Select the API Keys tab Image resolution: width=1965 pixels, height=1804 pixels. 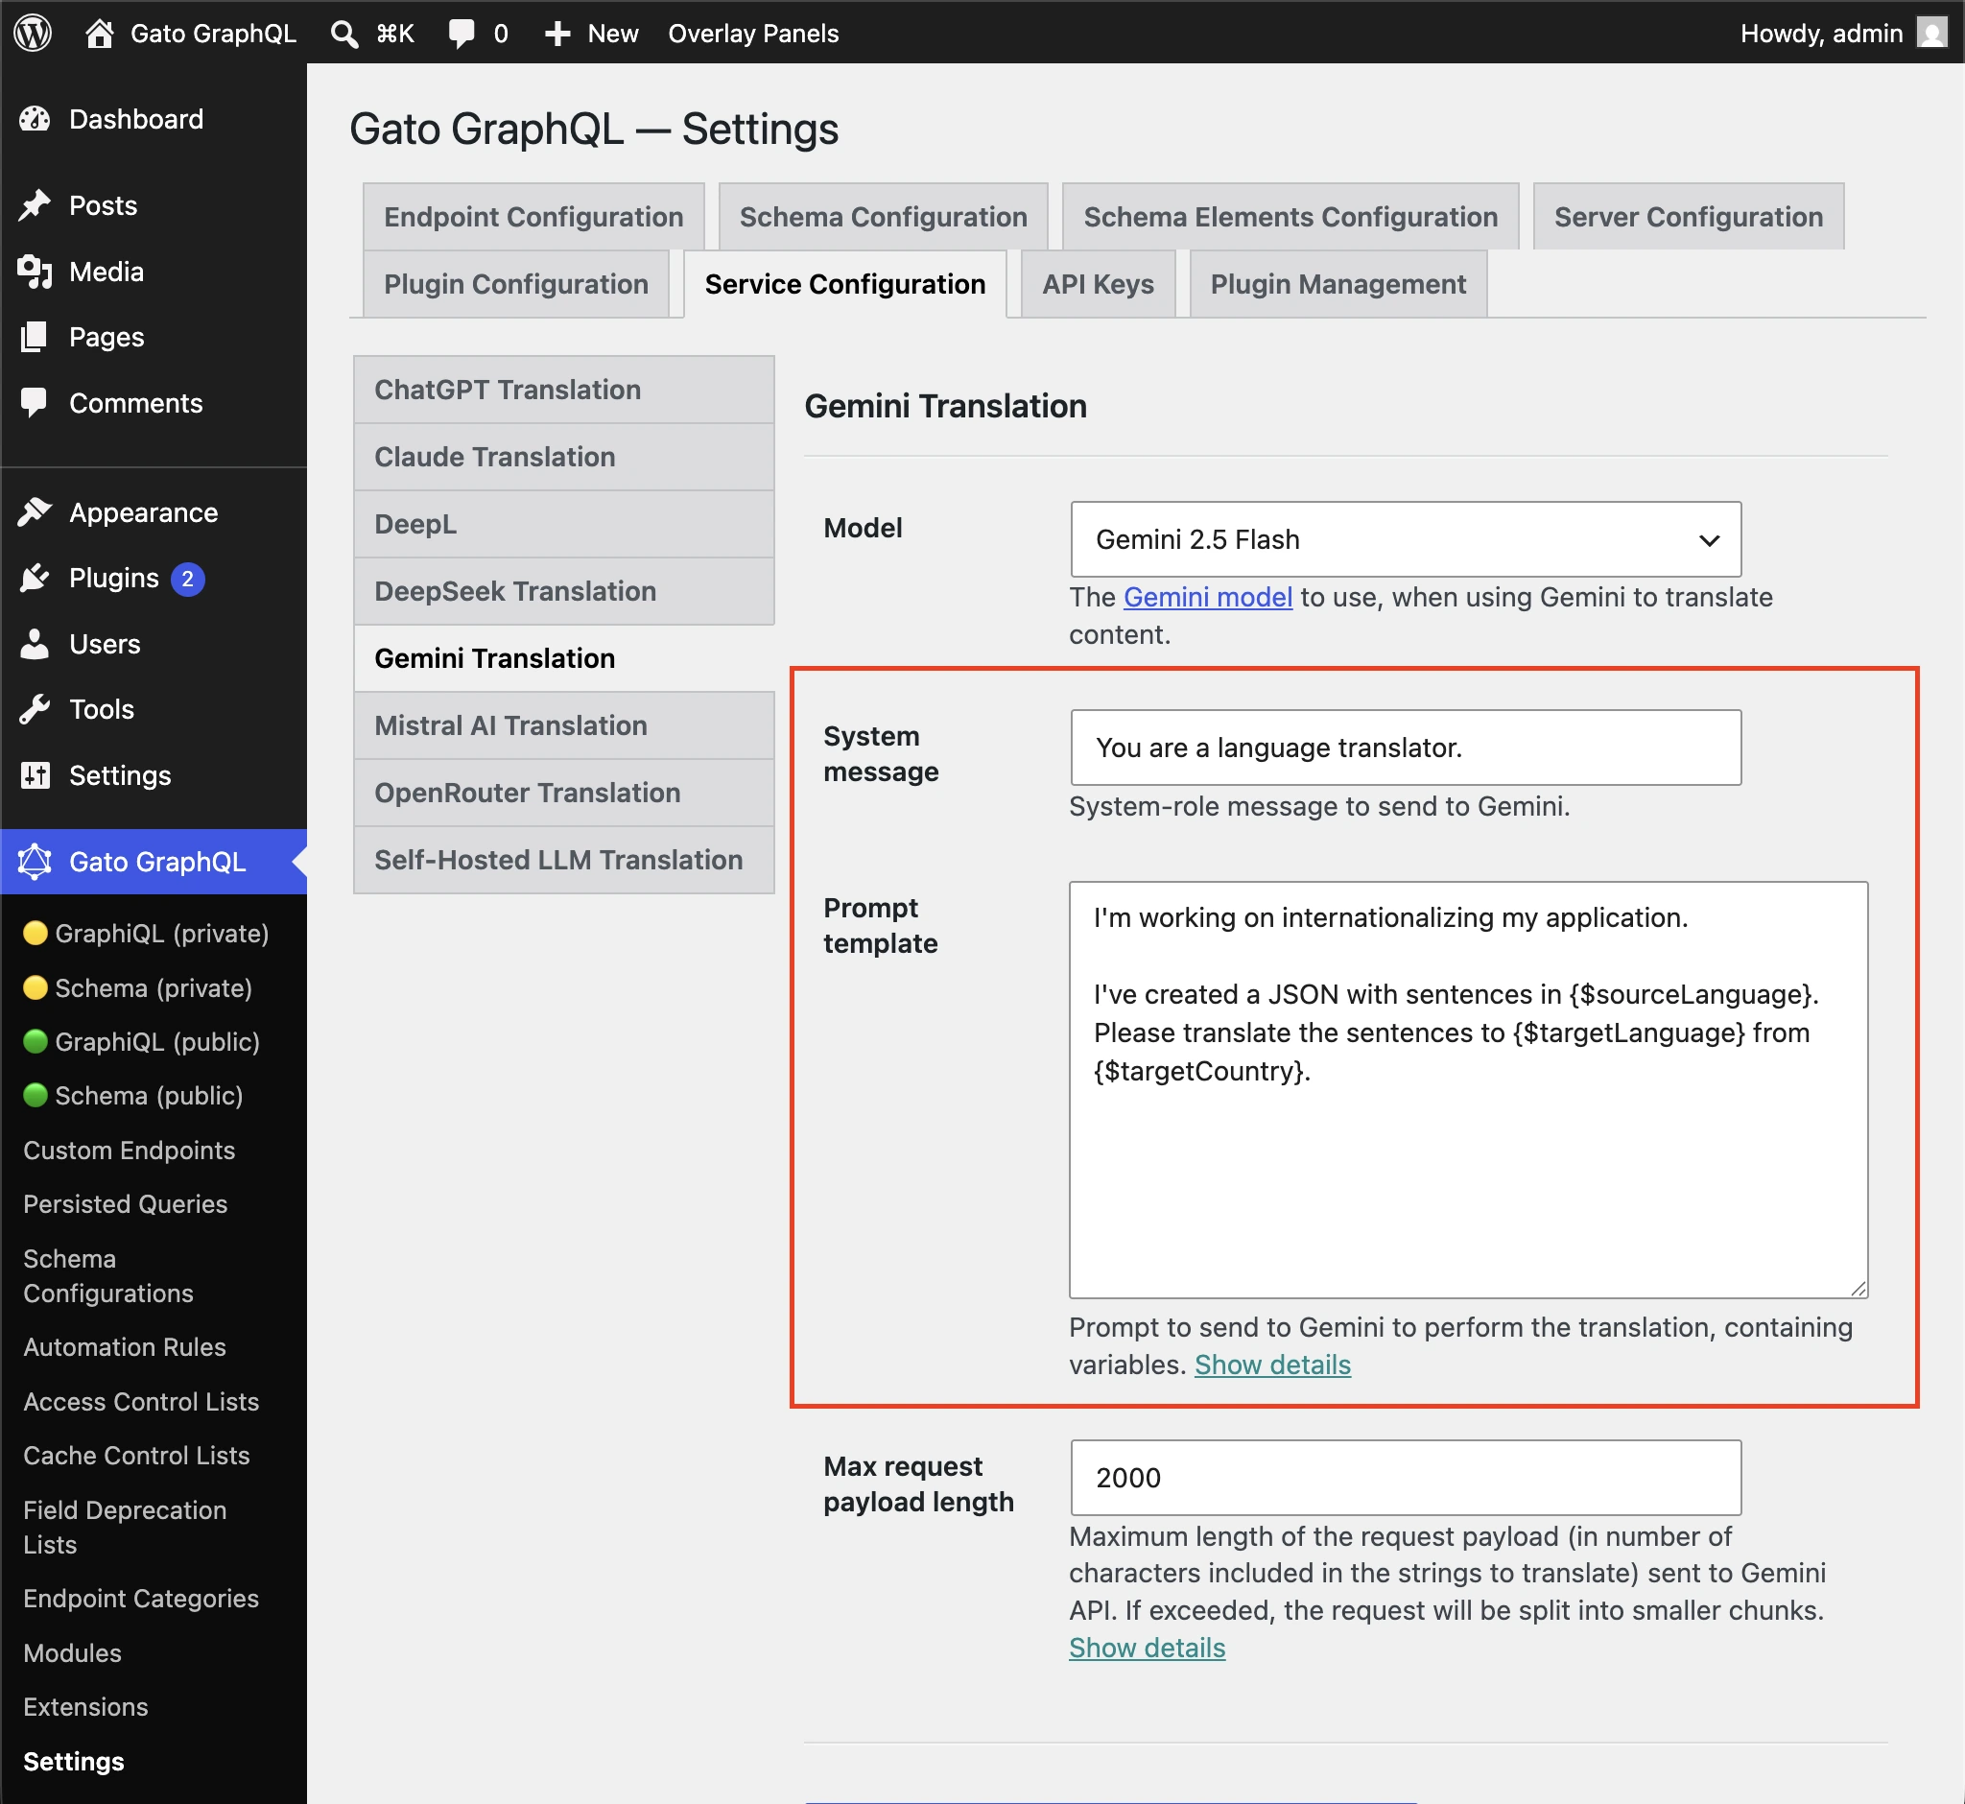(x=1098, y=284)
